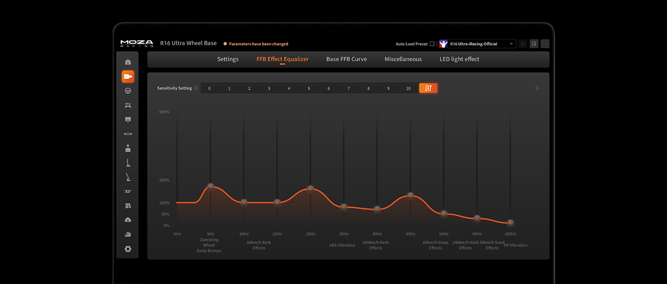Click the 80Hz equalizer slider handle
667x284 pixels.
point(477,218)
